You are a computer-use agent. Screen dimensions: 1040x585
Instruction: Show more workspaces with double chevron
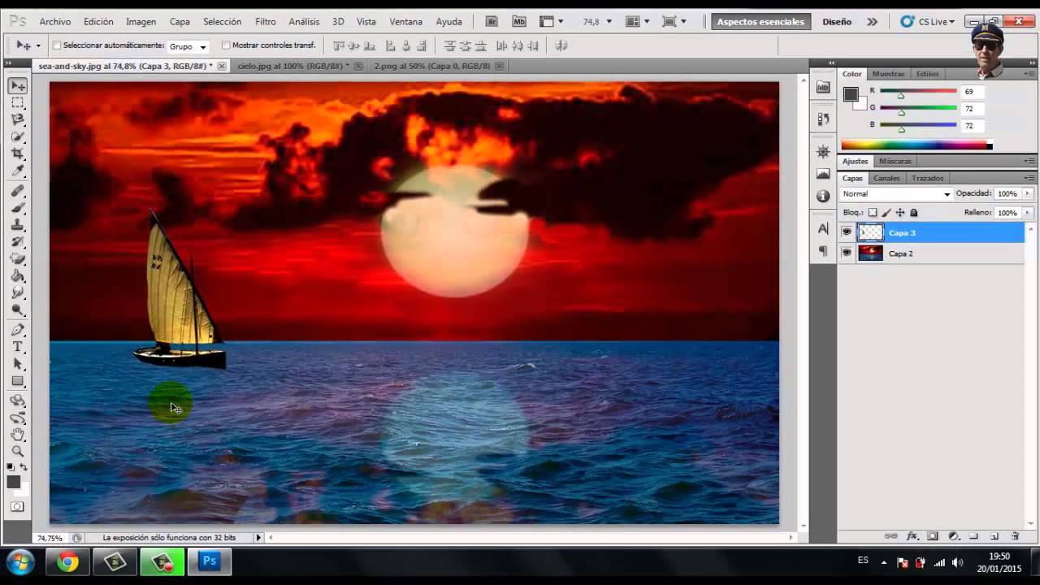coord(872,22)
